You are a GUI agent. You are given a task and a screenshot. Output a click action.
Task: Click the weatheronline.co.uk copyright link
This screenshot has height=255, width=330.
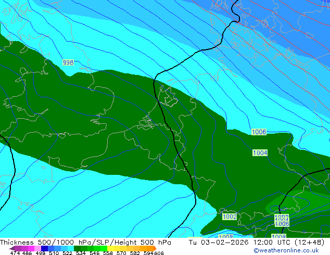pyautogui.click(x=286, y=250)
